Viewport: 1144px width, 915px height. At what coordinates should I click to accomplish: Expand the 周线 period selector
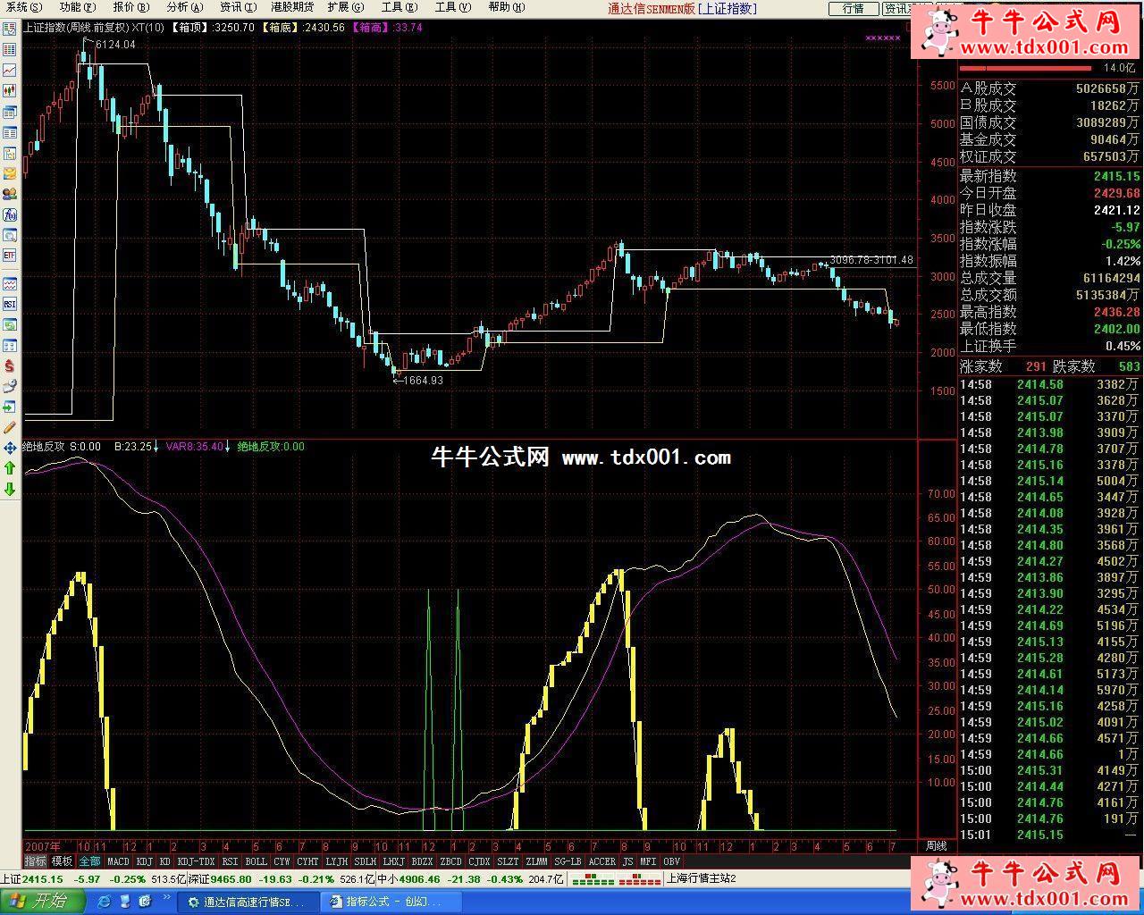click(936, 846)
